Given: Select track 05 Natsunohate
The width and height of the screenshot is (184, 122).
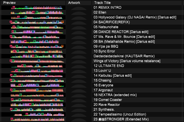Looking at the screenshot, I should tap(106, 27).
